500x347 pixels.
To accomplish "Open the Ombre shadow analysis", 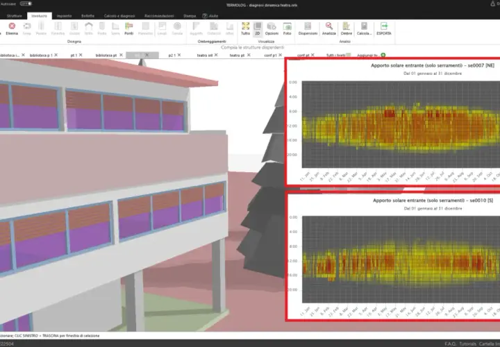I will (x=347, y=28).
